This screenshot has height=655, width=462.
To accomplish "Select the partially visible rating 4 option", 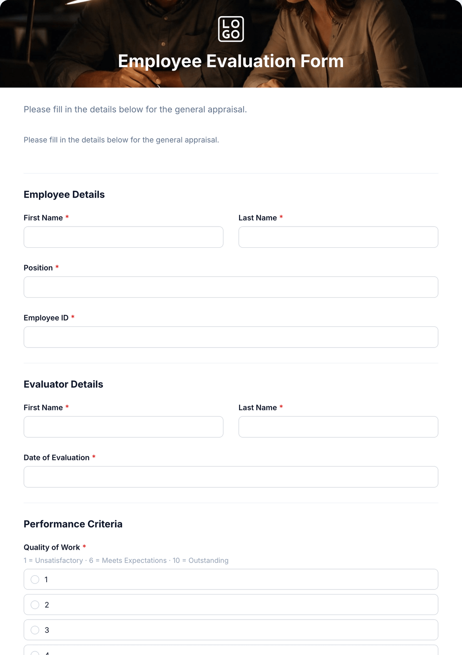I will click(231, 650).
